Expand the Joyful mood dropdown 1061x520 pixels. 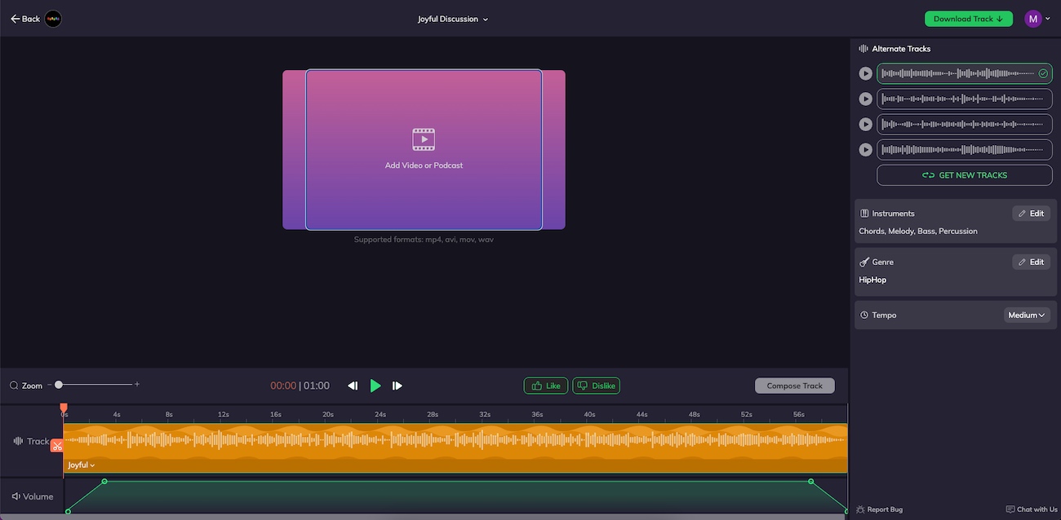pos(82,465)
